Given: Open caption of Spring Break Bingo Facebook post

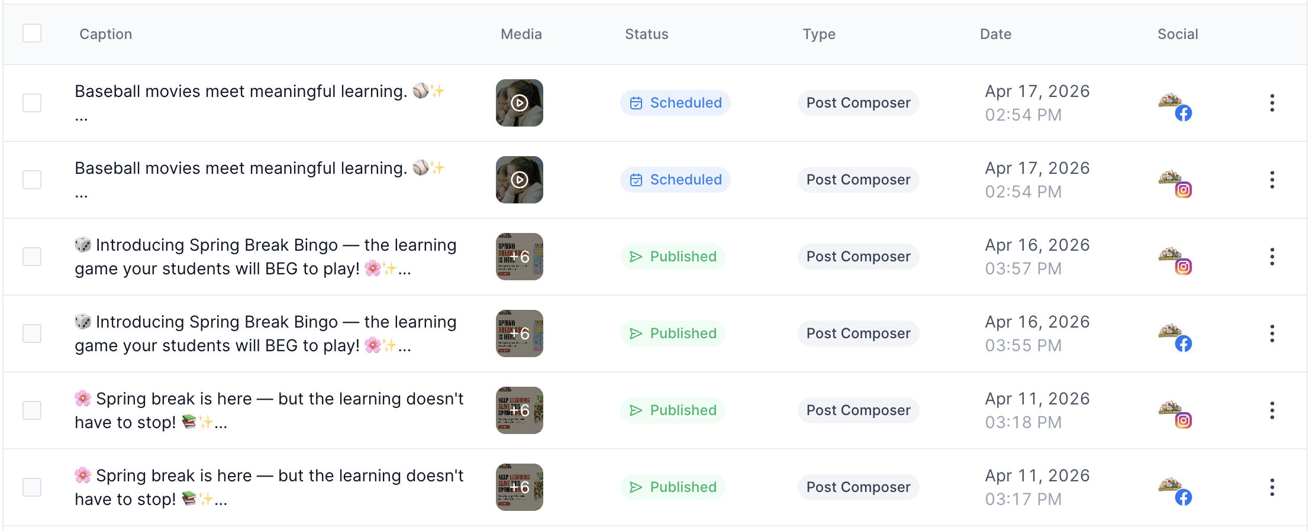Looking at the screenshot, I should pyautogui.click(x=265, y=334).
